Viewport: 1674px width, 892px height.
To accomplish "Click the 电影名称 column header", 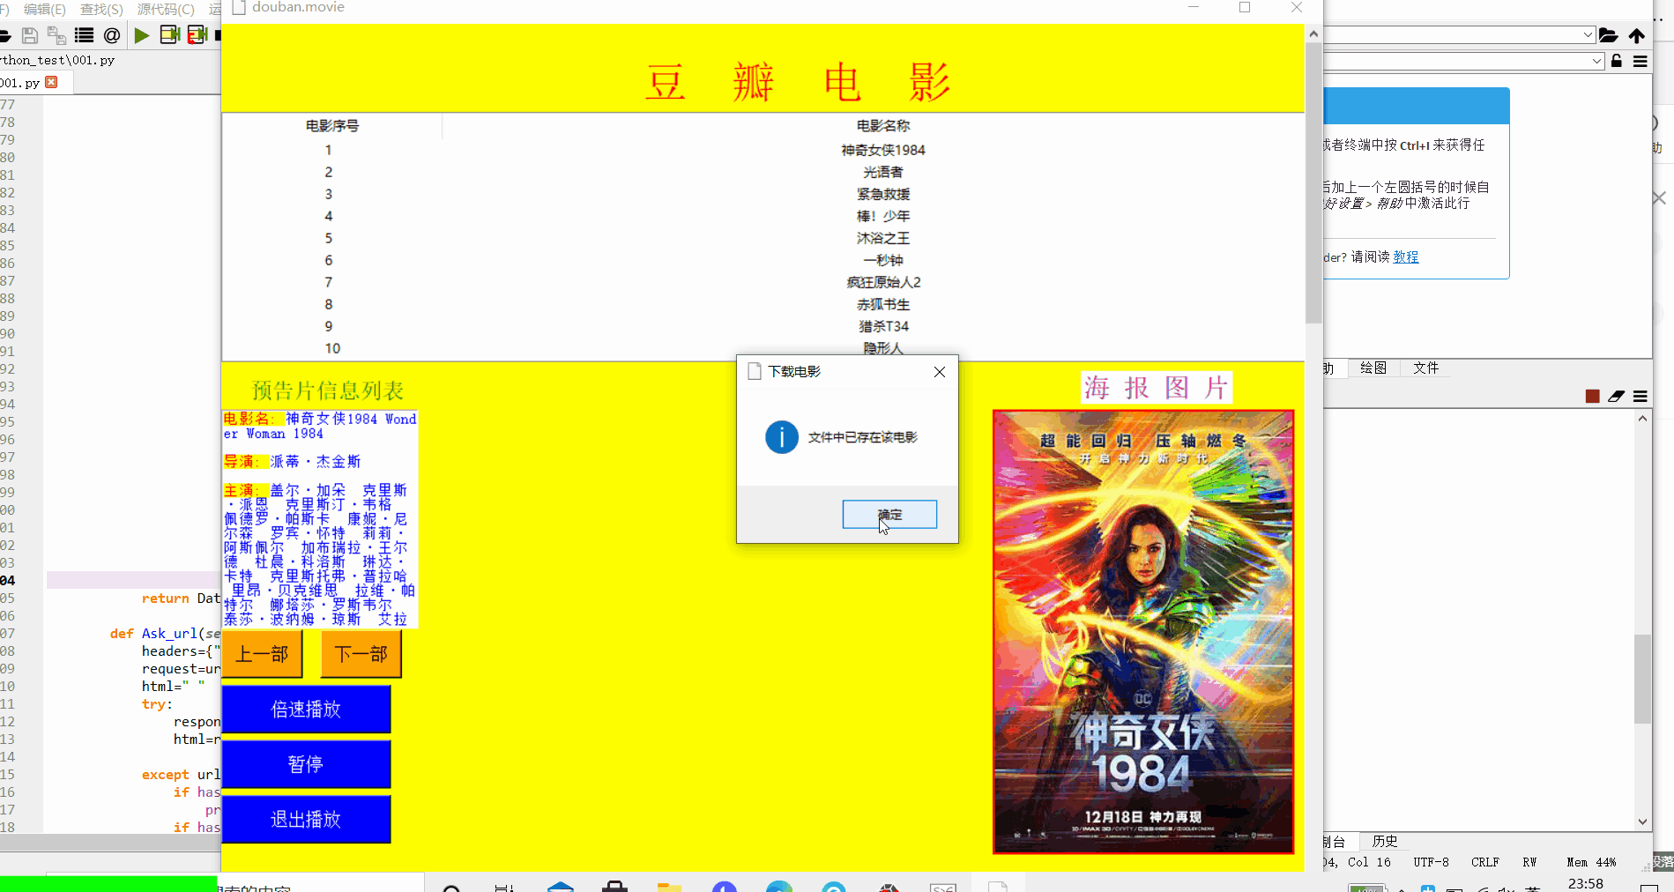I will tap(883, 126).
